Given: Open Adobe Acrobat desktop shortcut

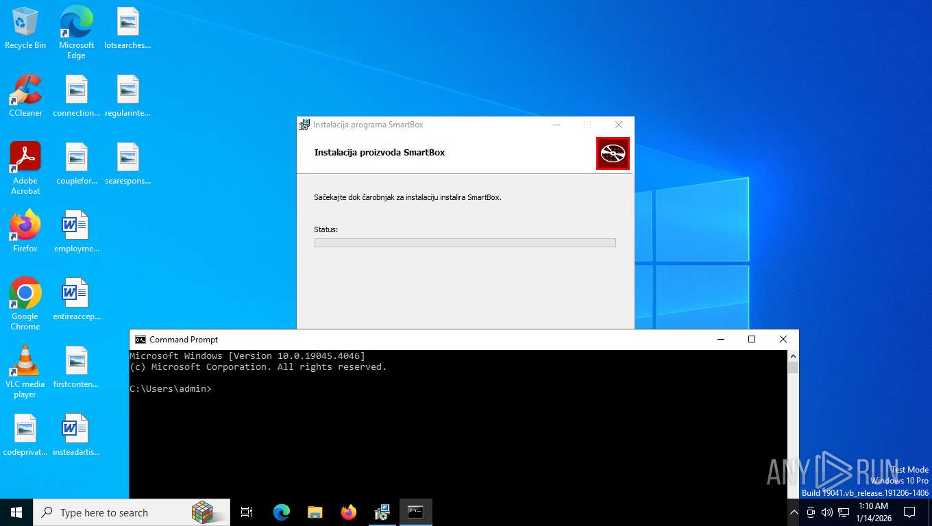Looking at the screenshot, I should pos(25,168).
